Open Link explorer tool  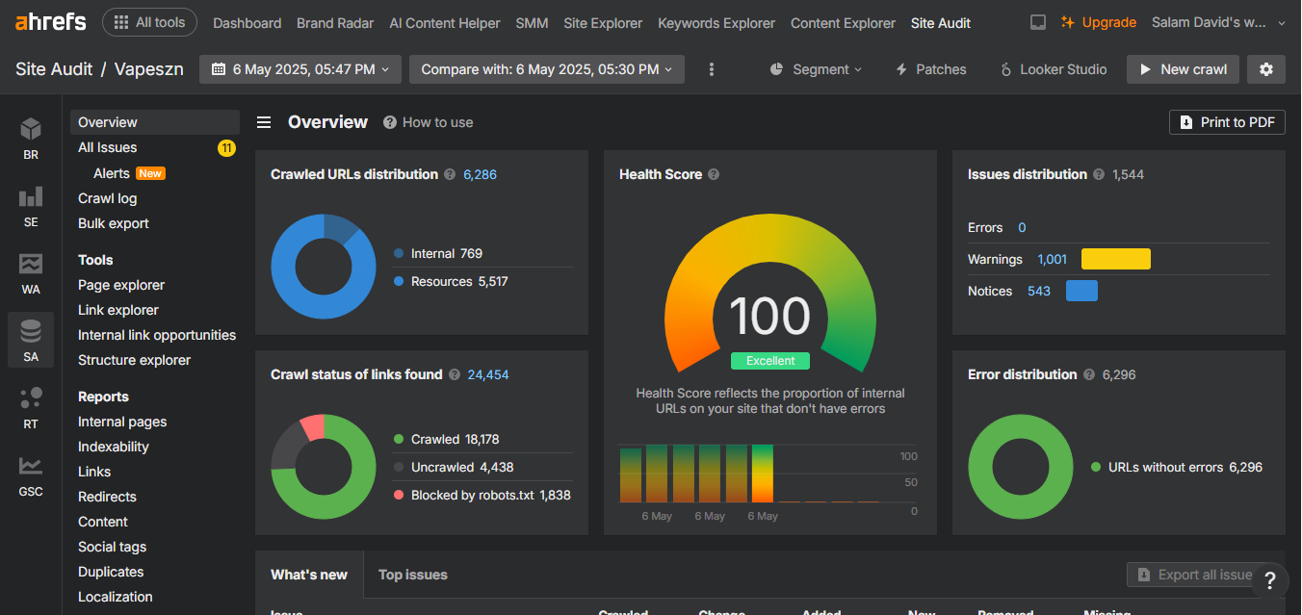tap(118, 310)
